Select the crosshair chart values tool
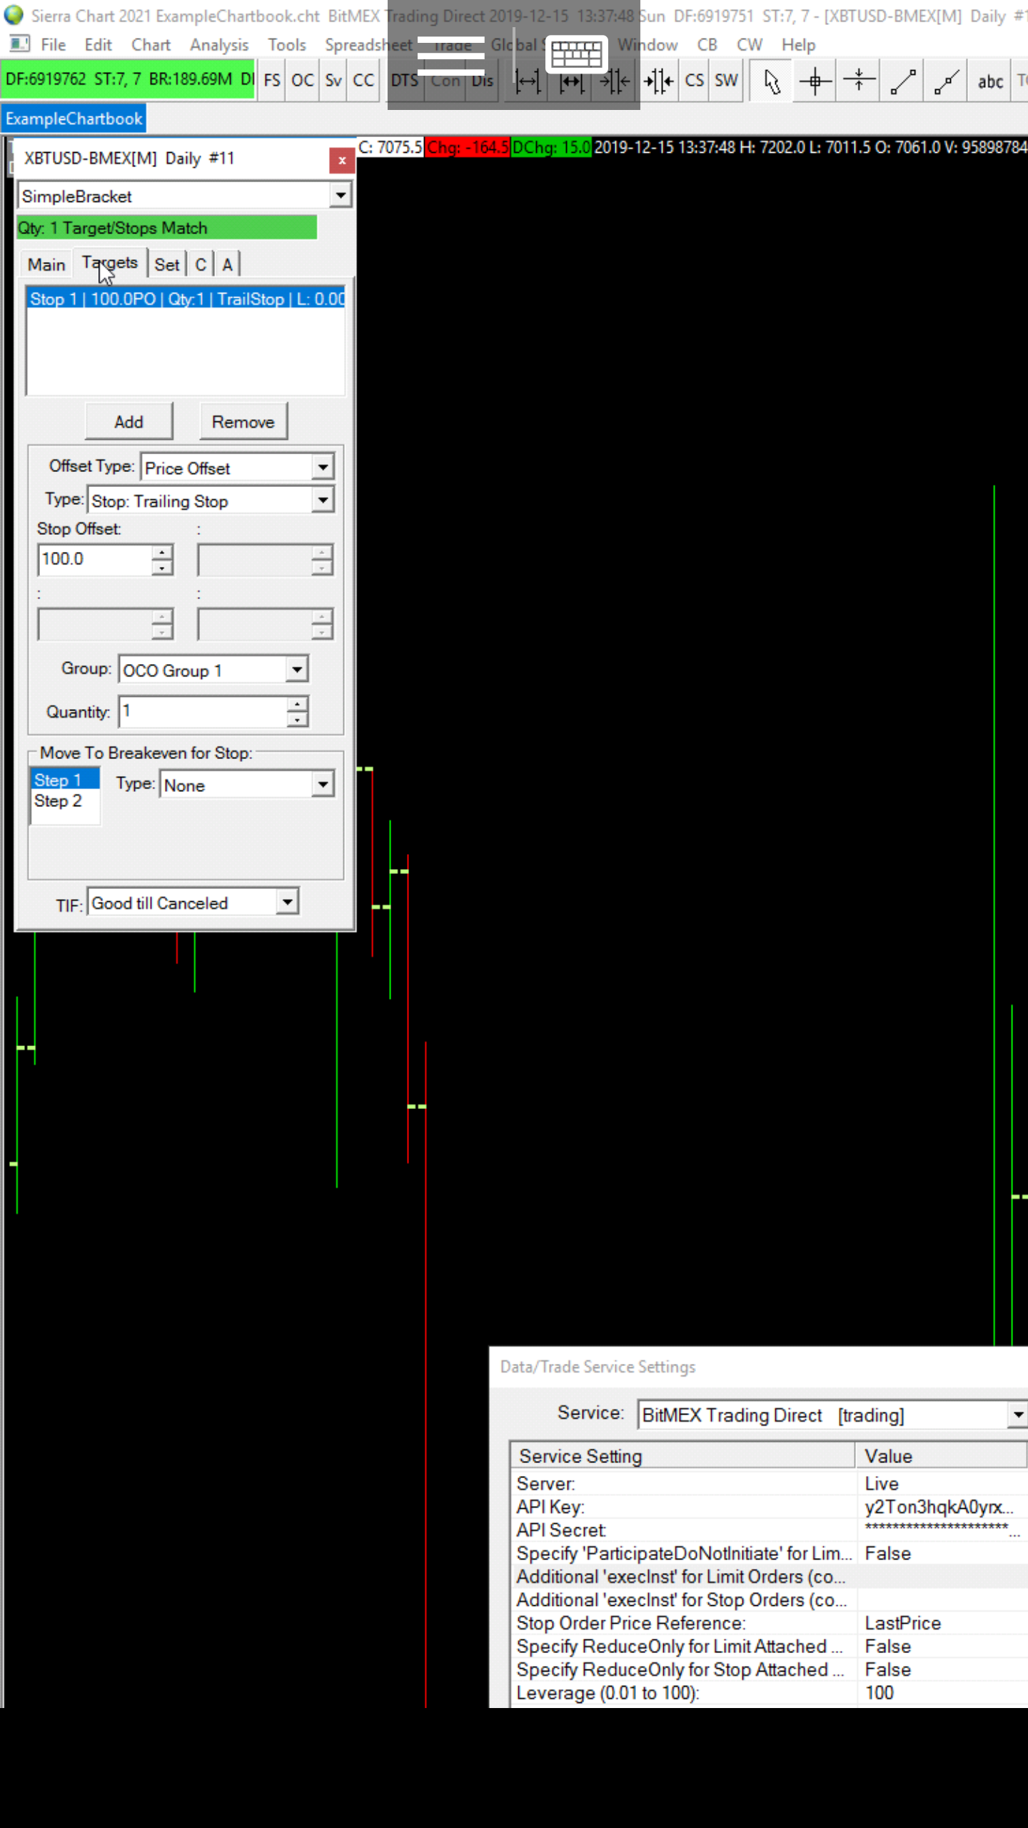 pos(815,81)
